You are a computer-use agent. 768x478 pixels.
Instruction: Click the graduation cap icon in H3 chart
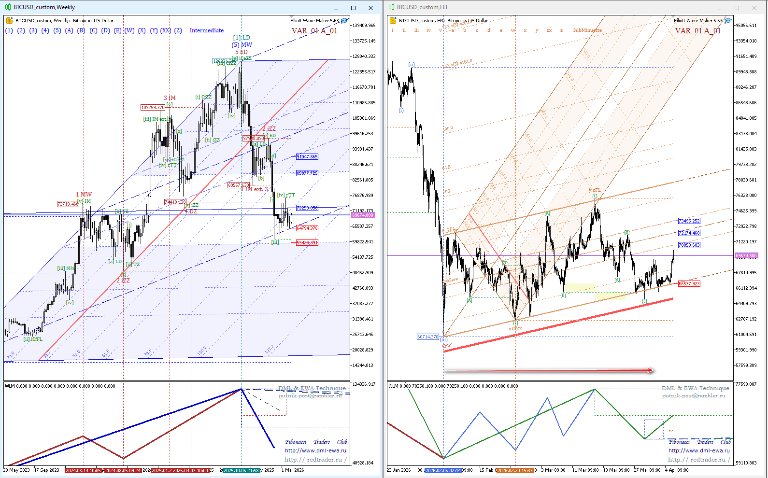click(x=728, y=20)
